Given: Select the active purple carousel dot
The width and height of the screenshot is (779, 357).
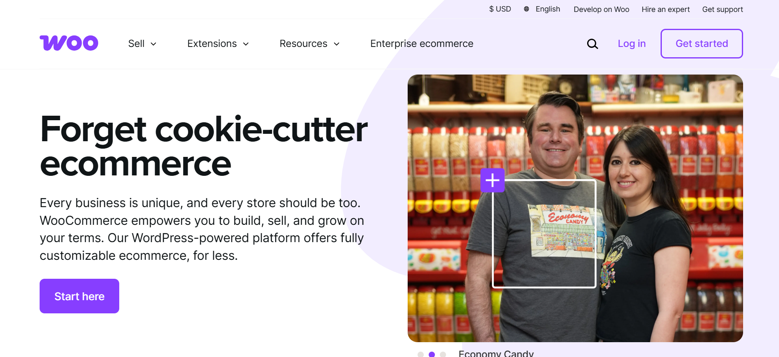Looking at the screenshot, I should [x=432, y=355].
